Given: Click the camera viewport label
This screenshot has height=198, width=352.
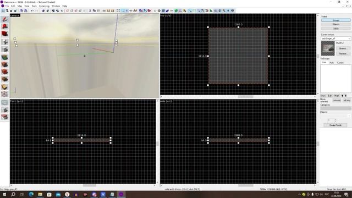Looking at the screenshot, I should coord(15,15).
